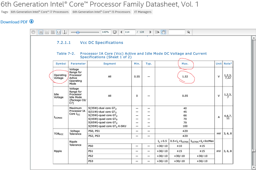This screenshot has height=170, width=256.
Task: Click the circular download arrow icon
Action: [32, 21]
